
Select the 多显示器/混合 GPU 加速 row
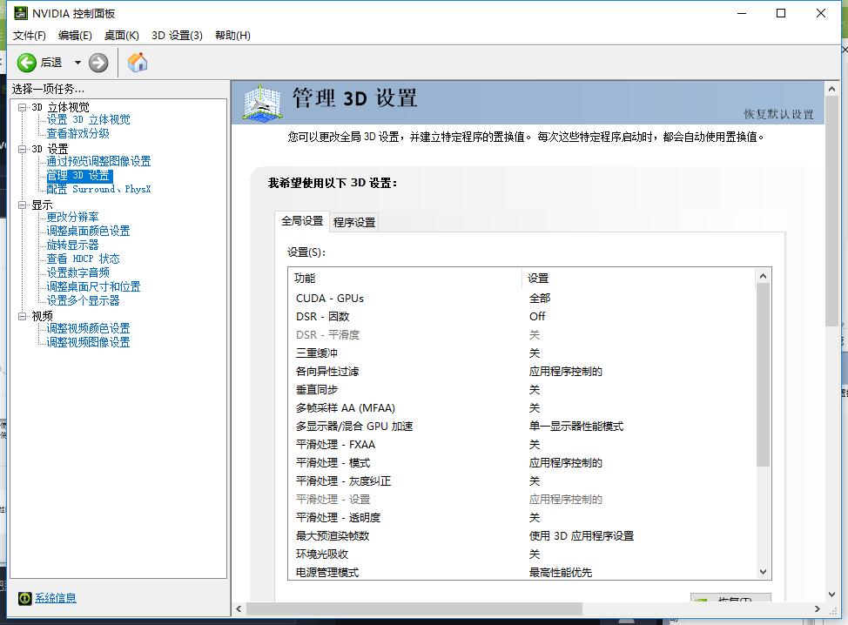(522, 426)
